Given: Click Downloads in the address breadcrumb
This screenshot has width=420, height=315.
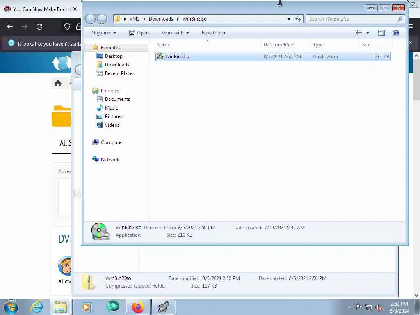Looking at the screenshot, I should [x=161, y=19].
